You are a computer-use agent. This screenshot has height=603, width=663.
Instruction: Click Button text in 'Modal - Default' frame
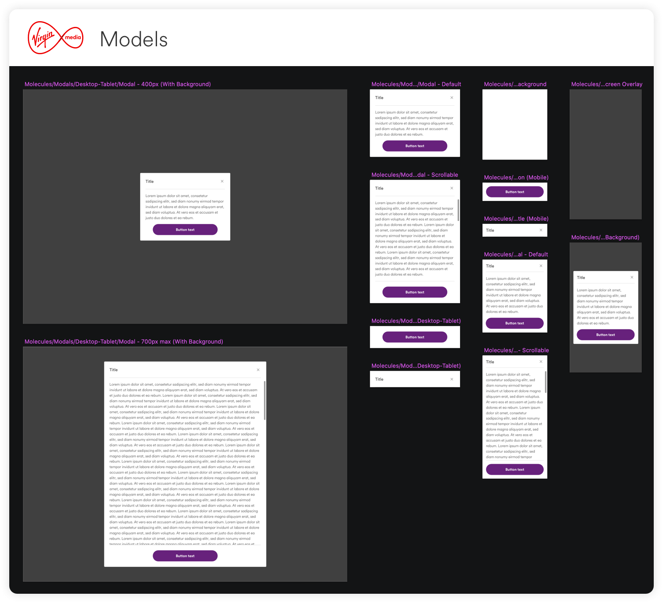click(x=415, y=146)
